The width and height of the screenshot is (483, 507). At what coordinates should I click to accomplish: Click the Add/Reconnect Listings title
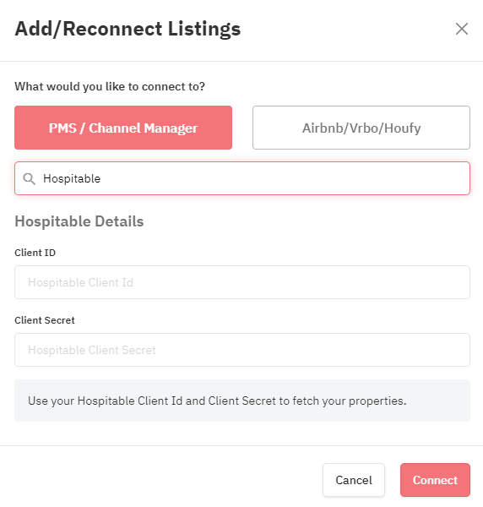(128, 29)
